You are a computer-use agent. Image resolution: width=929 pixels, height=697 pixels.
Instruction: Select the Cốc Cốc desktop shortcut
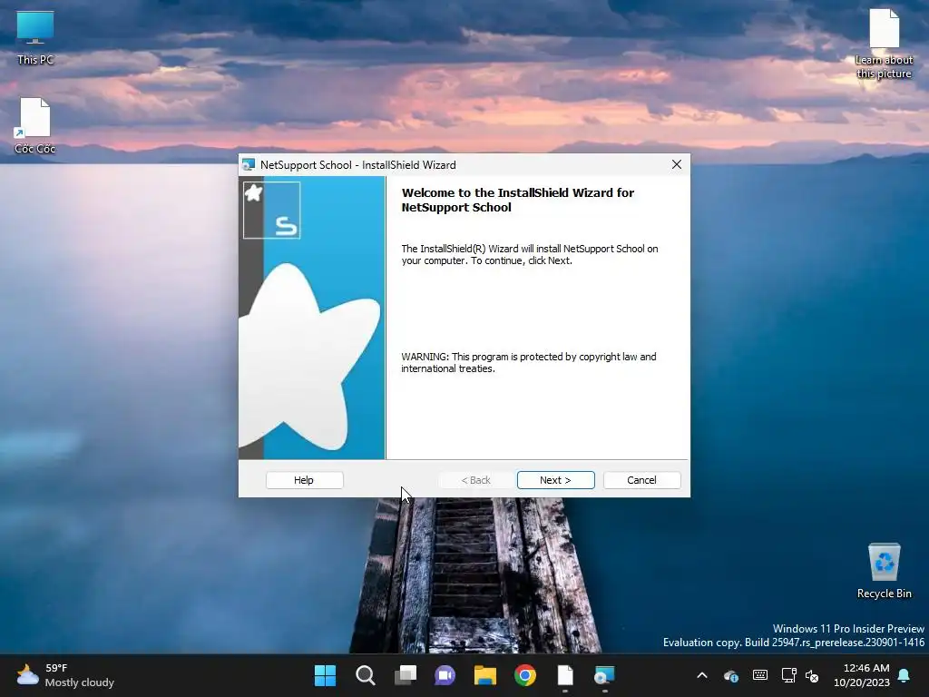pos(35,126)
